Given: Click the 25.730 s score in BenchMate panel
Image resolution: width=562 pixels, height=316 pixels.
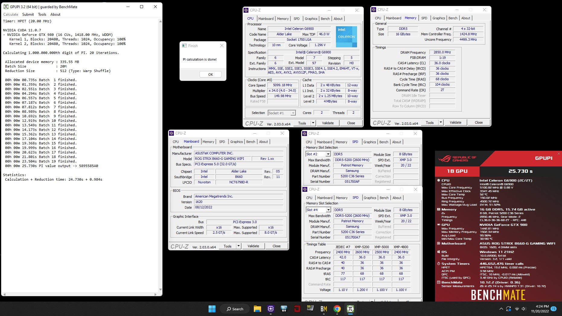Looking at the screenshot, I should (x=520, y=171).
